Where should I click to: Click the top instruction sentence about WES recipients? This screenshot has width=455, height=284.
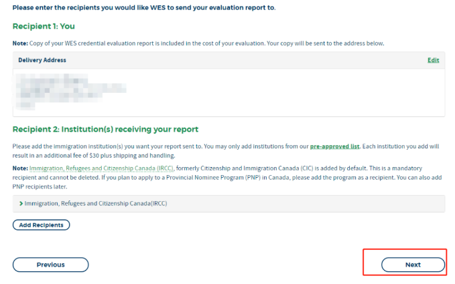click(144, 7)
